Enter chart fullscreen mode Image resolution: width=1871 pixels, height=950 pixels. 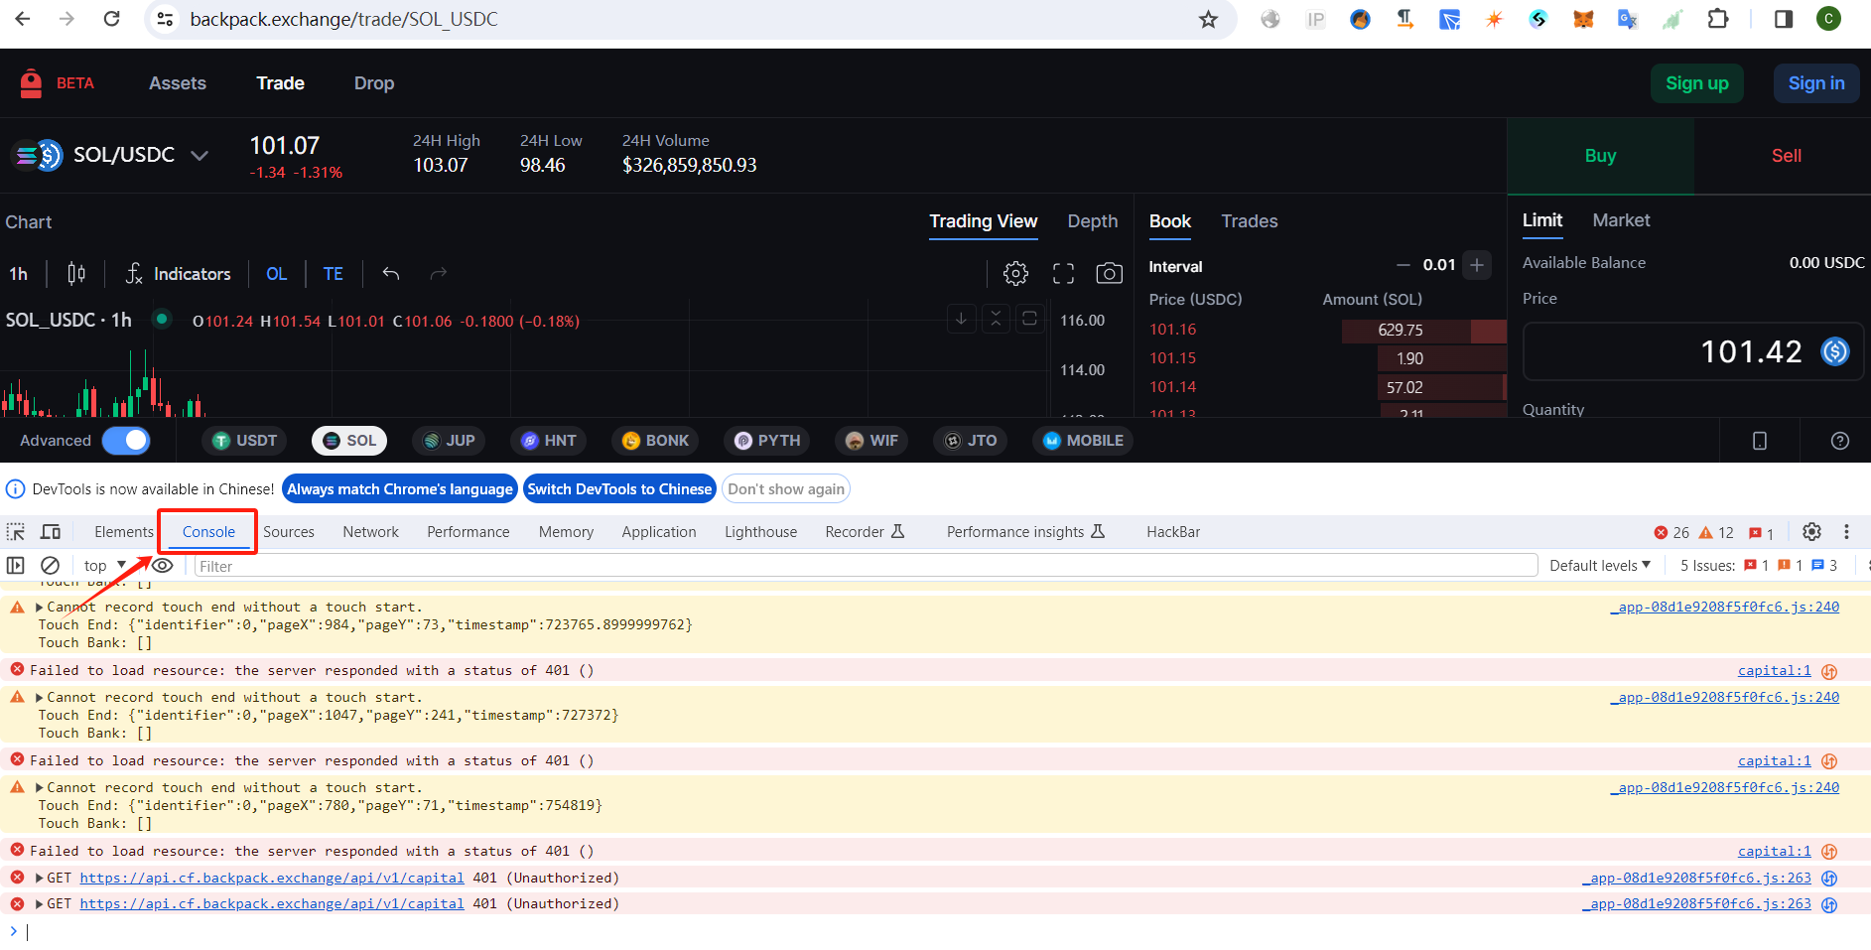click(x=1063, y=273)
